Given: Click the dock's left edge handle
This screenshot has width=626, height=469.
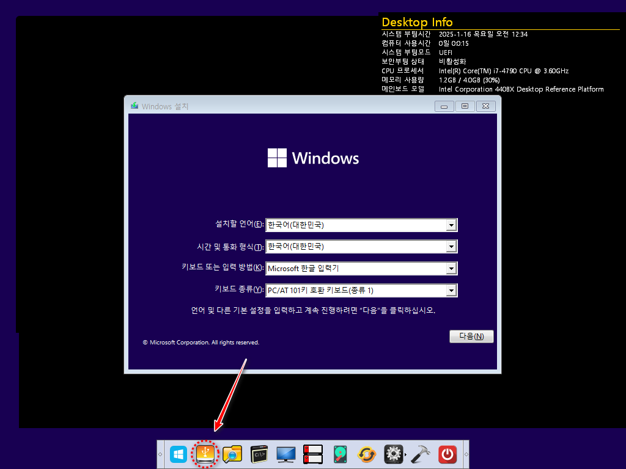Looking at the screenshot, I should click(x=160, y=454).
